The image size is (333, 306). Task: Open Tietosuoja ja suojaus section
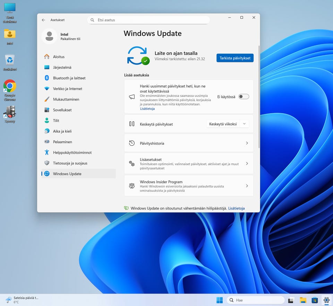(70, 163)
